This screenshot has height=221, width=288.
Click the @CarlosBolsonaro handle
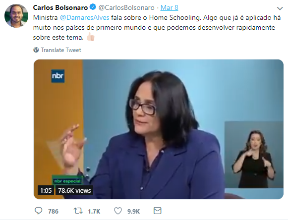click(x=126, y=7)
